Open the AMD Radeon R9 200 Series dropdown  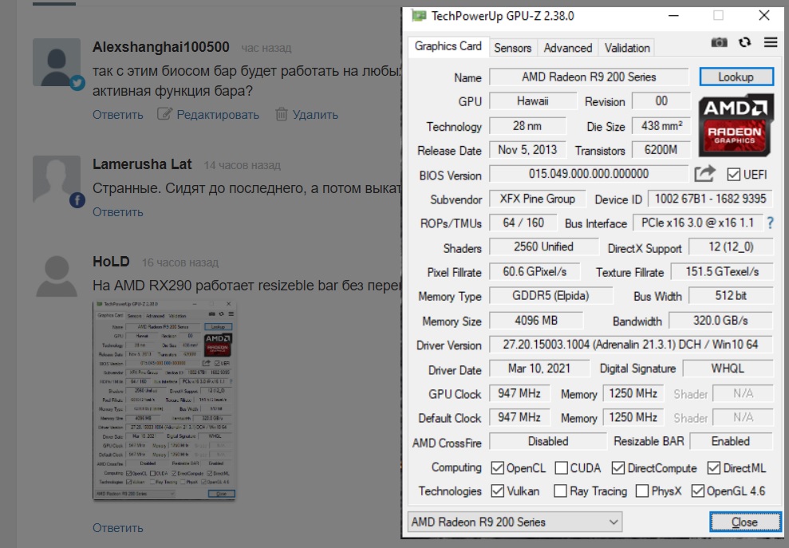click(x=515, y=522)
